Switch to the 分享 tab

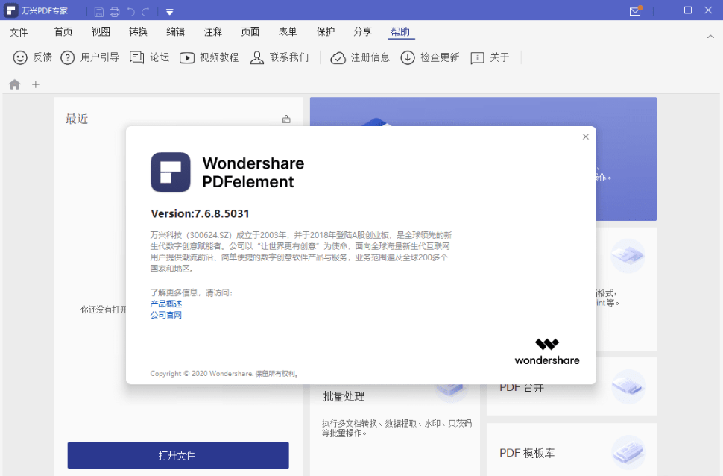click(x=362, y=31)
